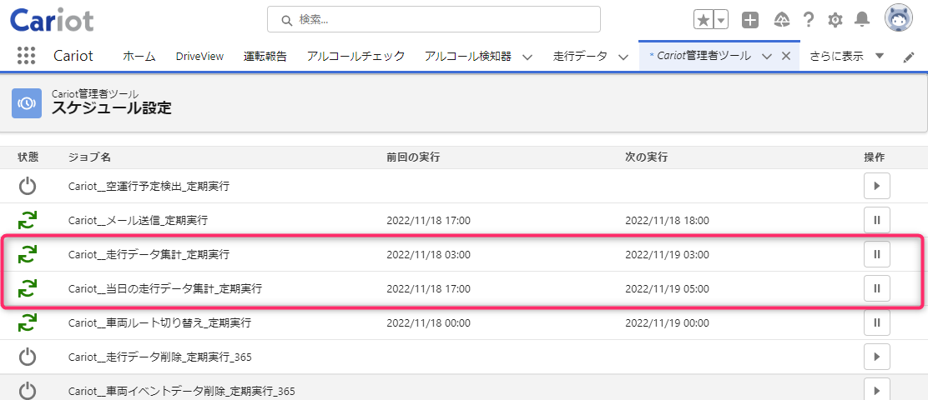Expand the 走行データ tab dropdown chevron
This screenshot has width=928, height=400.
click(x=623, y=57)
